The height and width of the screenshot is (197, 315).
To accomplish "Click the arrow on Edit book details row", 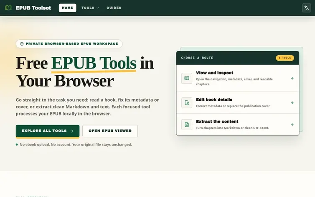I will click(292, 102).
